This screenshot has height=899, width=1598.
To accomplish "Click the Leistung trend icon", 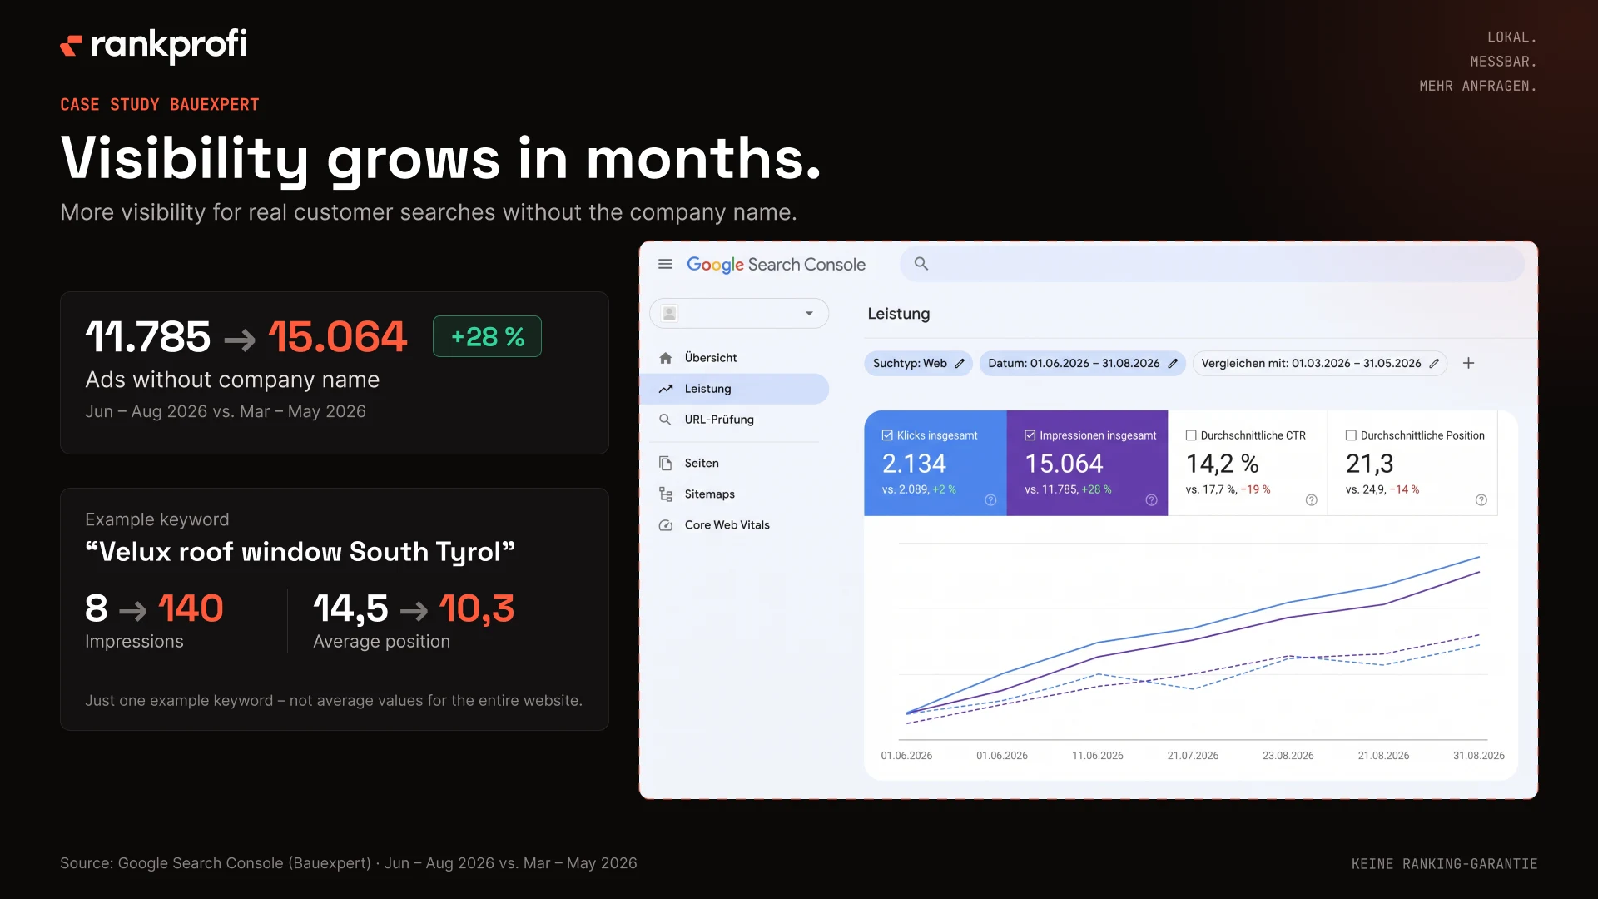I will point(665,389).
